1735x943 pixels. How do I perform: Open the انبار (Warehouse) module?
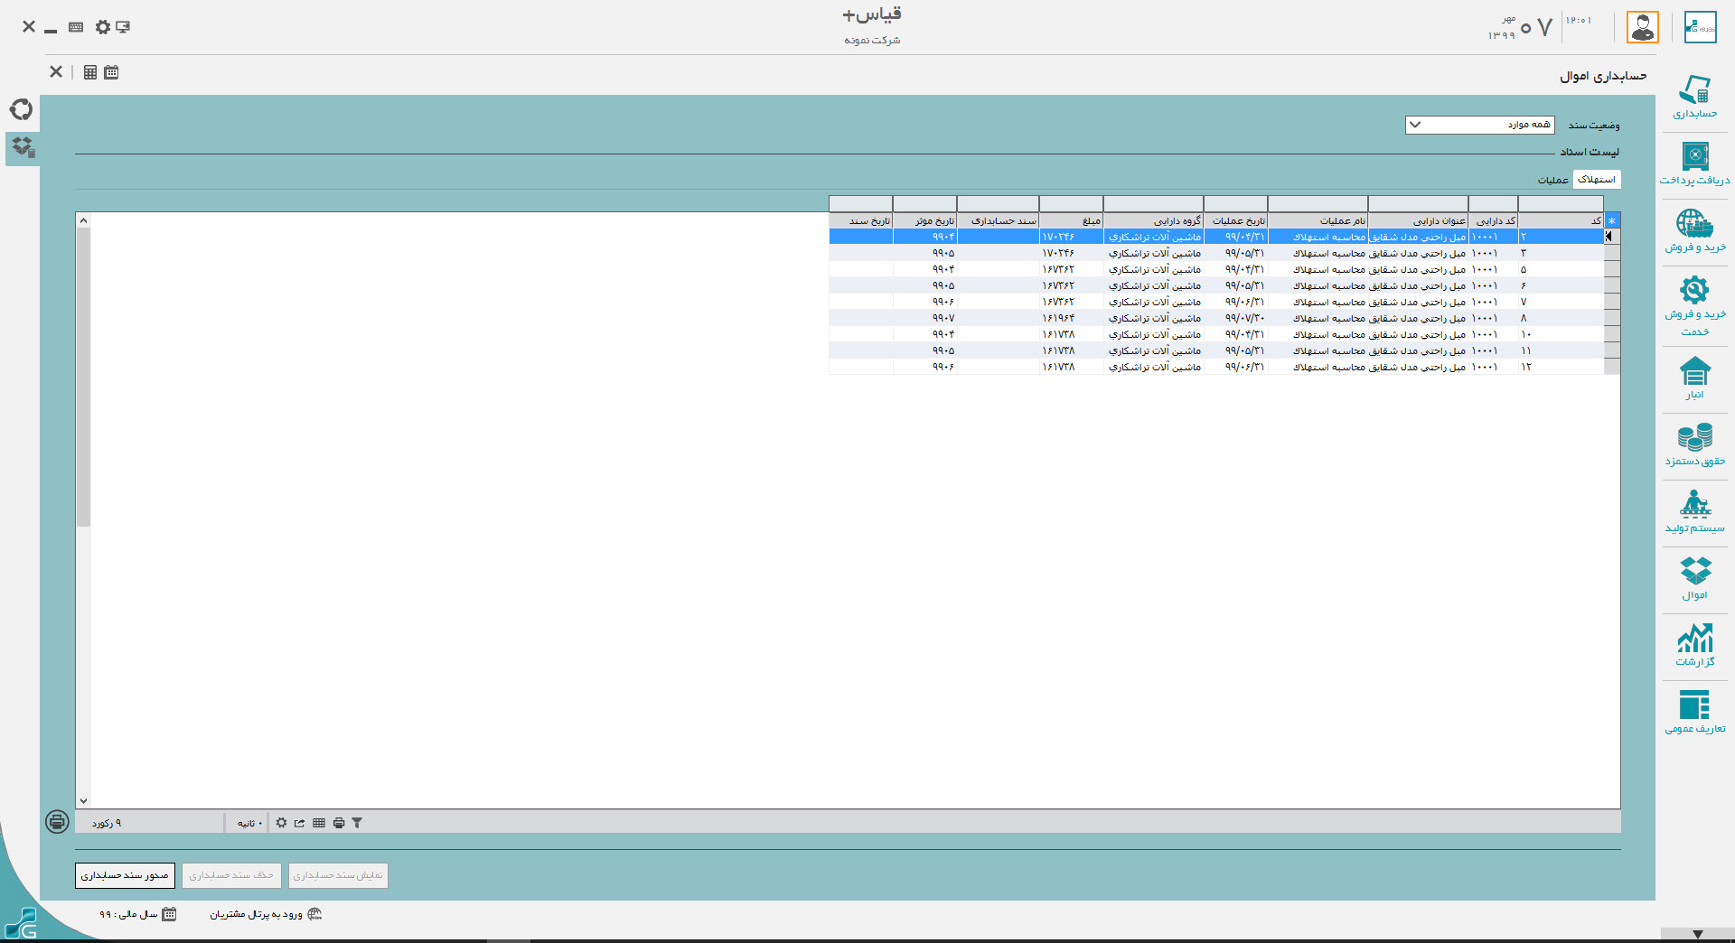tap(1694, 378)
